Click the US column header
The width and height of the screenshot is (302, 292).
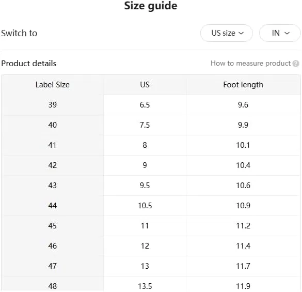click(145, 85)
